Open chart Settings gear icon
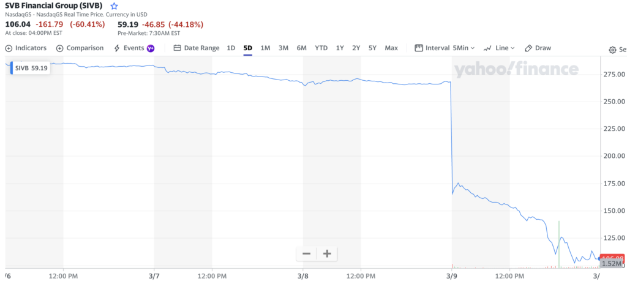627x284 pixels. click(x=612, y=50)
